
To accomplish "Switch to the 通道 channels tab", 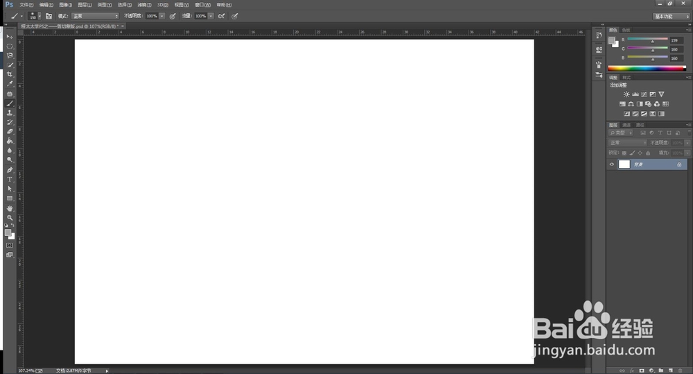I will coord(626,125).
